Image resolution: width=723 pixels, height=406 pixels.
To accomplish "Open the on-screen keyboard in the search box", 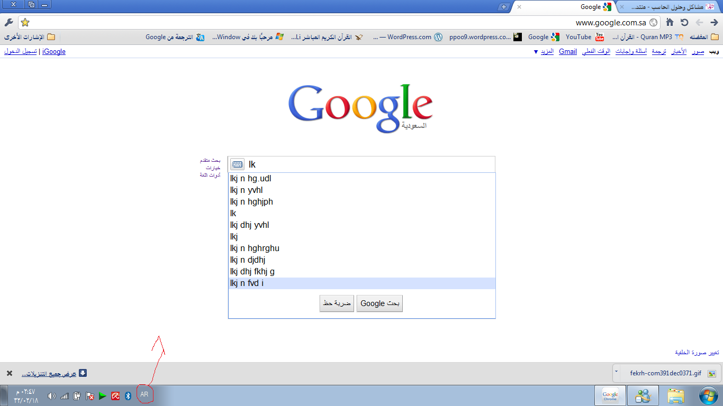I will tap(238, 164).
